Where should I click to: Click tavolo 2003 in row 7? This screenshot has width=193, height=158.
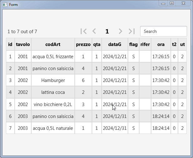tap(23, 128)
